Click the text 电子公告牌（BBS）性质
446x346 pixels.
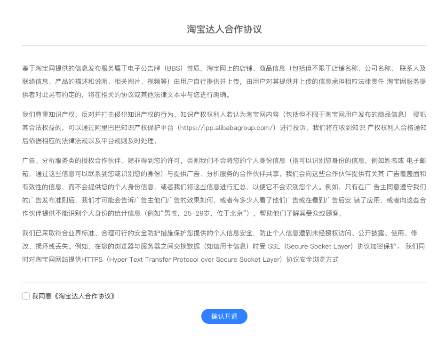click(x=164, y=68)
